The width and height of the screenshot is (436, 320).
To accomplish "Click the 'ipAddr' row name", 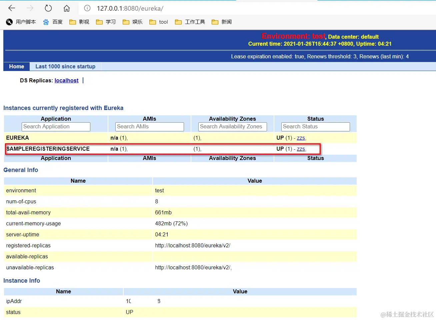I will pos(14,301).
